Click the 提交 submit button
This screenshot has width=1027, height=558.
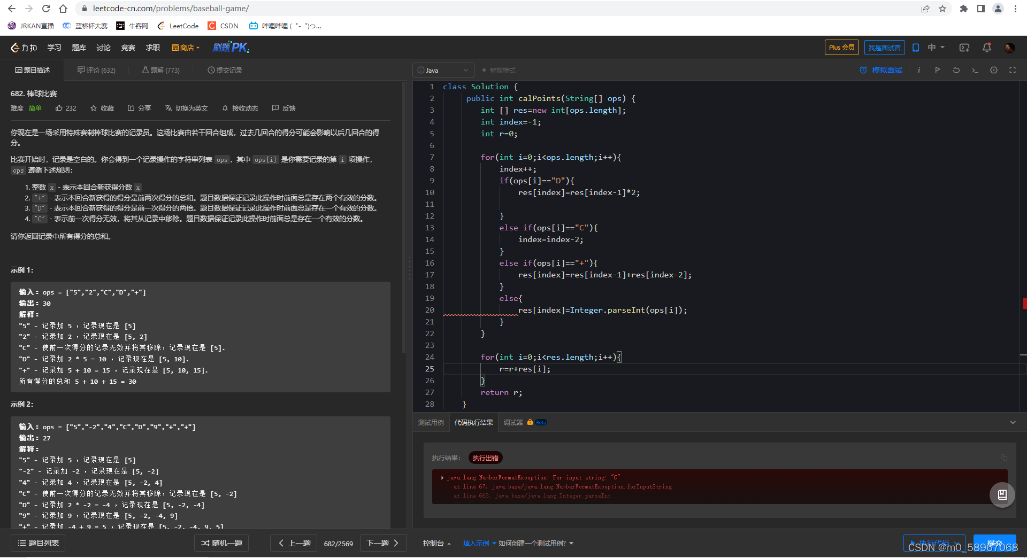[x=995, y=543]
